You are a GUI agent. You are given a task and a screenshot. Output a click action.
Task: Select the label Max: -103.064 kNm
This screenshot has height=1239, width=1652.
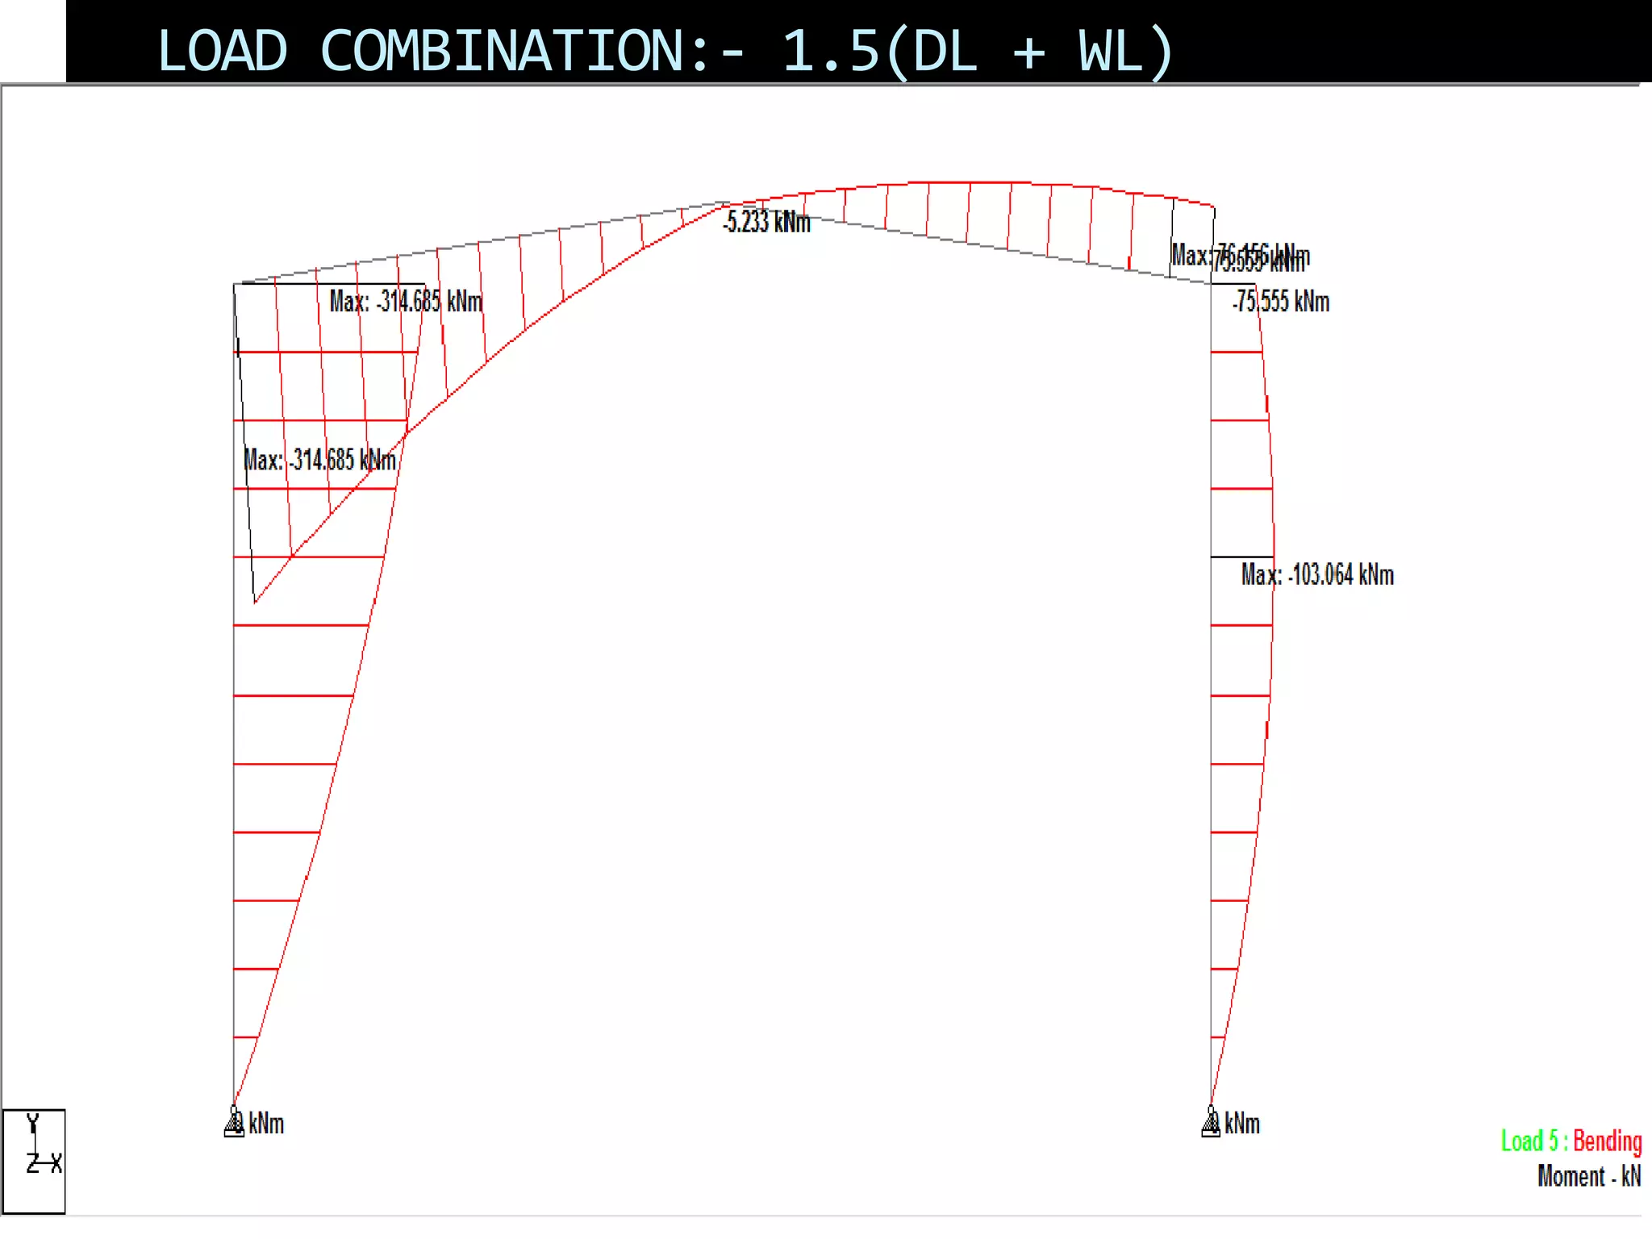pyautogui.click(x=1317, y=574)
